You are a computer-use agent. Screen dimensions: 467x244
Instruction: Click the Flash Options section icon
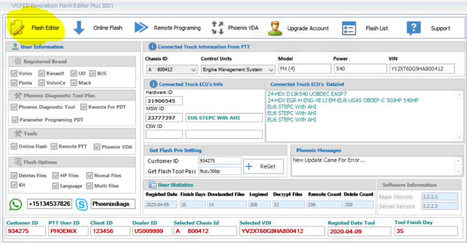click(x=18, y=162)
